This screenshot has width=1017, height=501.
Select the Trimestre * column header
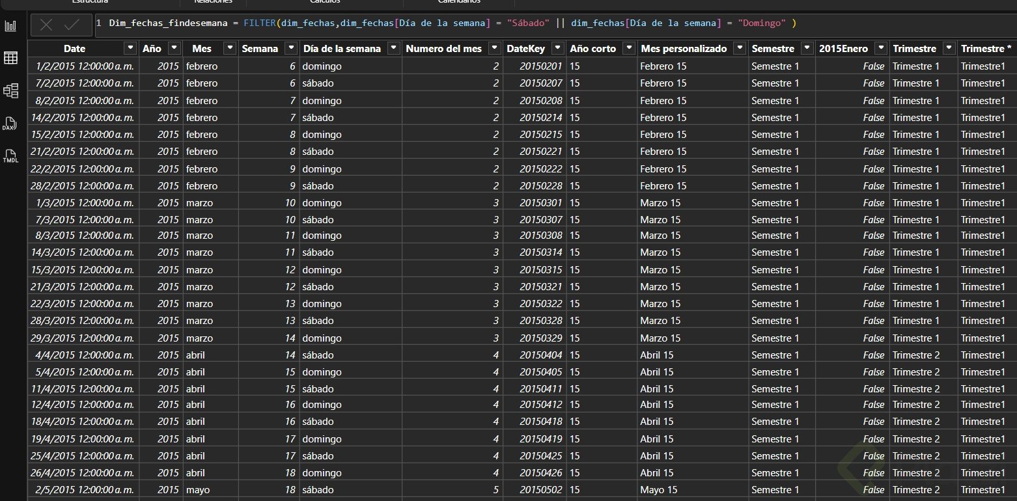point(987,48)
